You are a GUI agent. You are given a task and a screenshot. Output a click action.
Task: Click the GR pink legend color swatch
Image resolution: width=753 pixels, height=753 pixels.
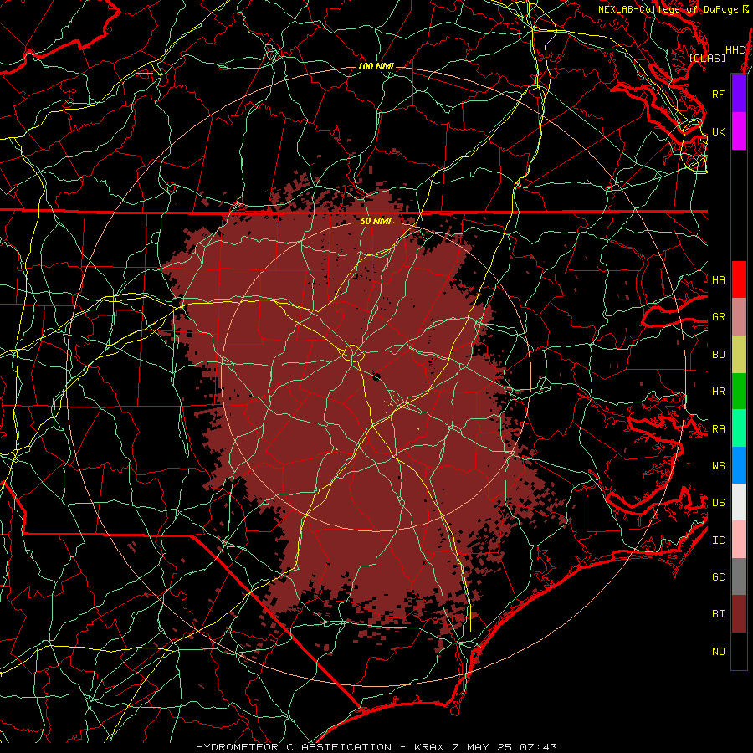point(739,317)
